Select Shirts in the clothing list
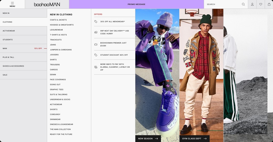This screenshot has width=273, height=142. pyautogui.click(x=53, y=60)
